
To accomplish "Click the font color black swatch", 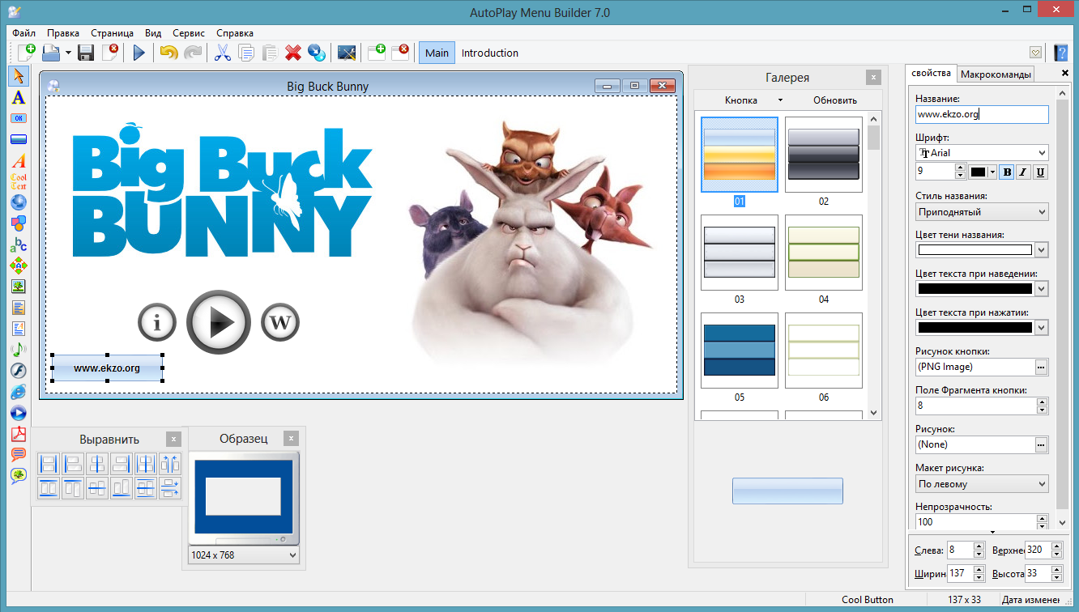I will point(979,172).
